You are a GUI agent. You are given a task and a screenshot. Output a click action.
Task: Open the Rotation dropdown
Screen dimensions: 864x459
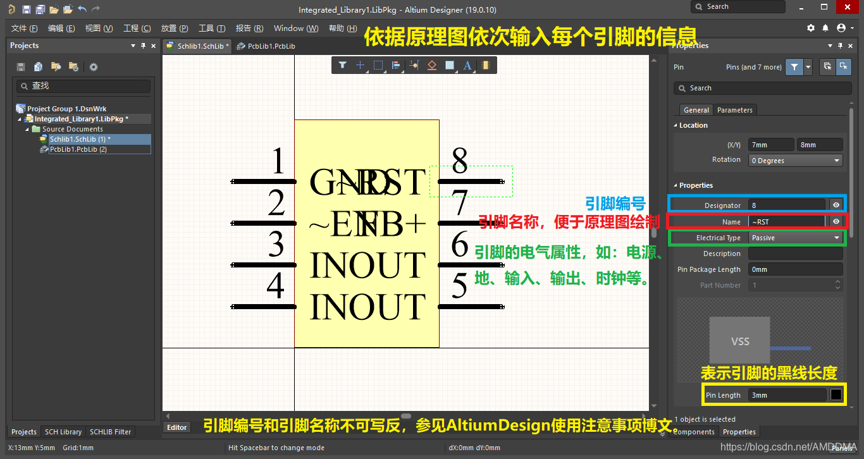click(795, 161)
